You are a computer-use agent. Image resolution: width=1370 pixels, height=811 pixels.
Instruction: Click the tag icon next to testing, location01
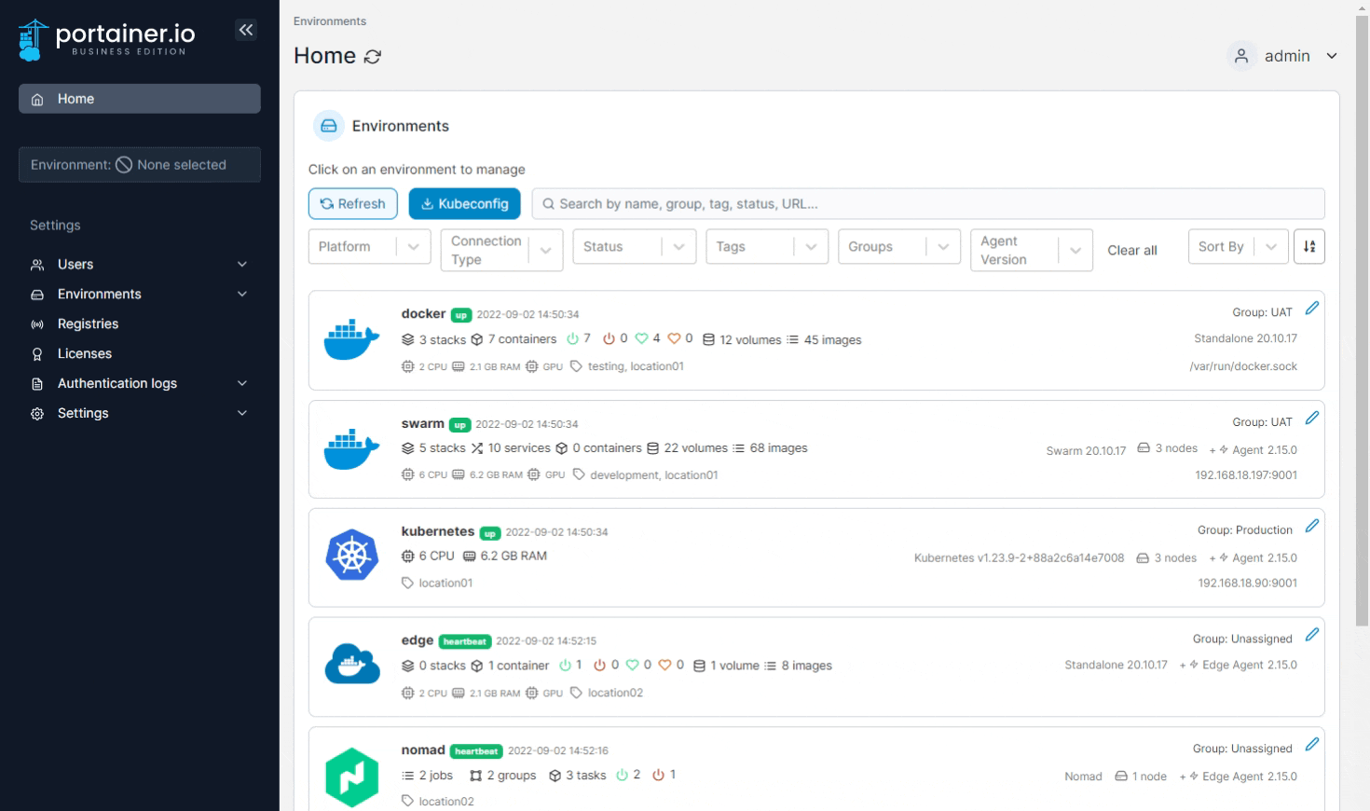click(x=576, y=366)
